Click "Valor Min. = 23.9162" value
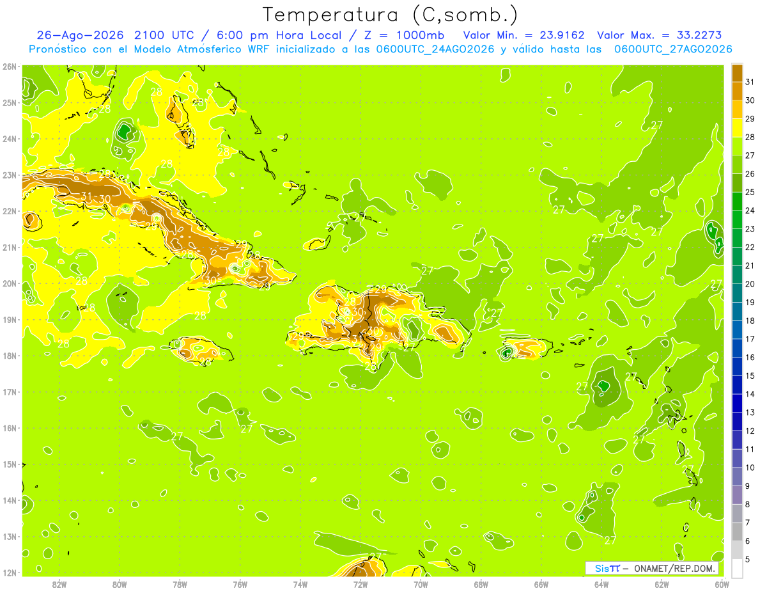This screenshot has height=593, width=767. coord(523,35)
